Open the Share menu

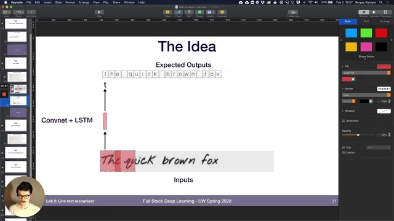(x=116, y=2)
